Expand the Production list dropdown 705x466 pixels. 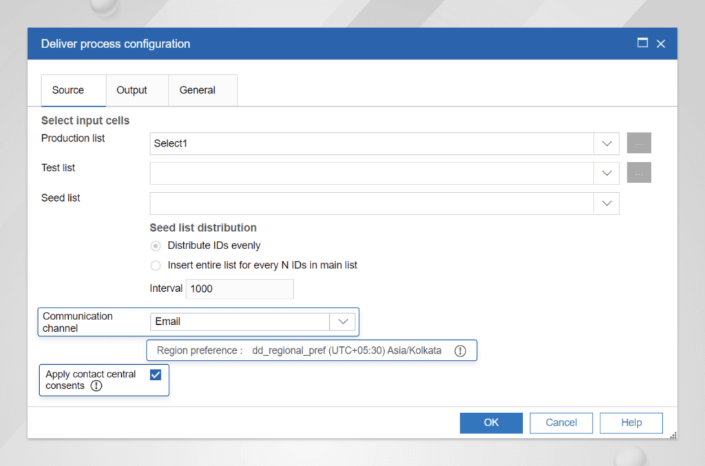607,143
